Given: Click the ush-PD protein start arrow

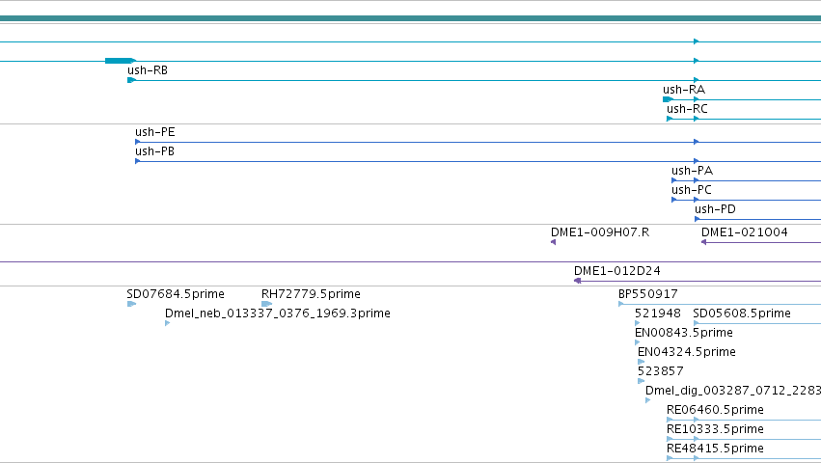Looking at the screenshot, I should 698,220.
